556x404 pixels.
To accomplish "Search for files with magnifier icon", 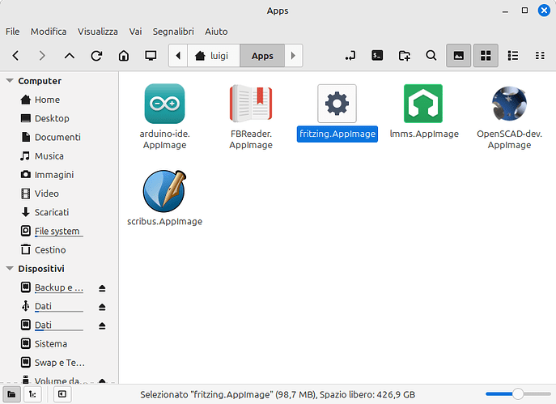I will click(431, 56).
